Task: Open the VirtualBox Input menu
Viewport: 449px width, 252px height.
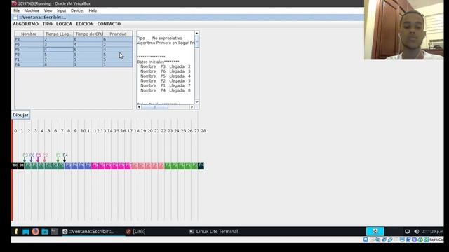Action: (61, 11)
